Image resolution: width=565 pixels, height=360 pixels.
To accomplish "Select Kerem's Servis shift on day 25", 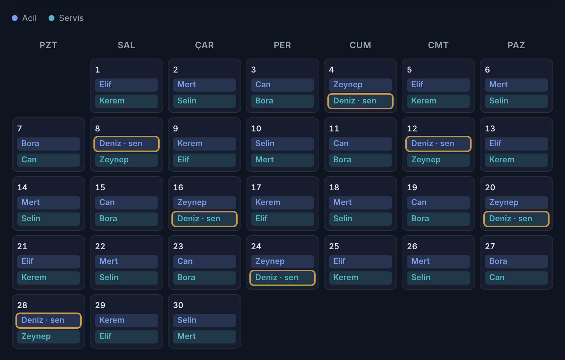I will coord(360,278).
